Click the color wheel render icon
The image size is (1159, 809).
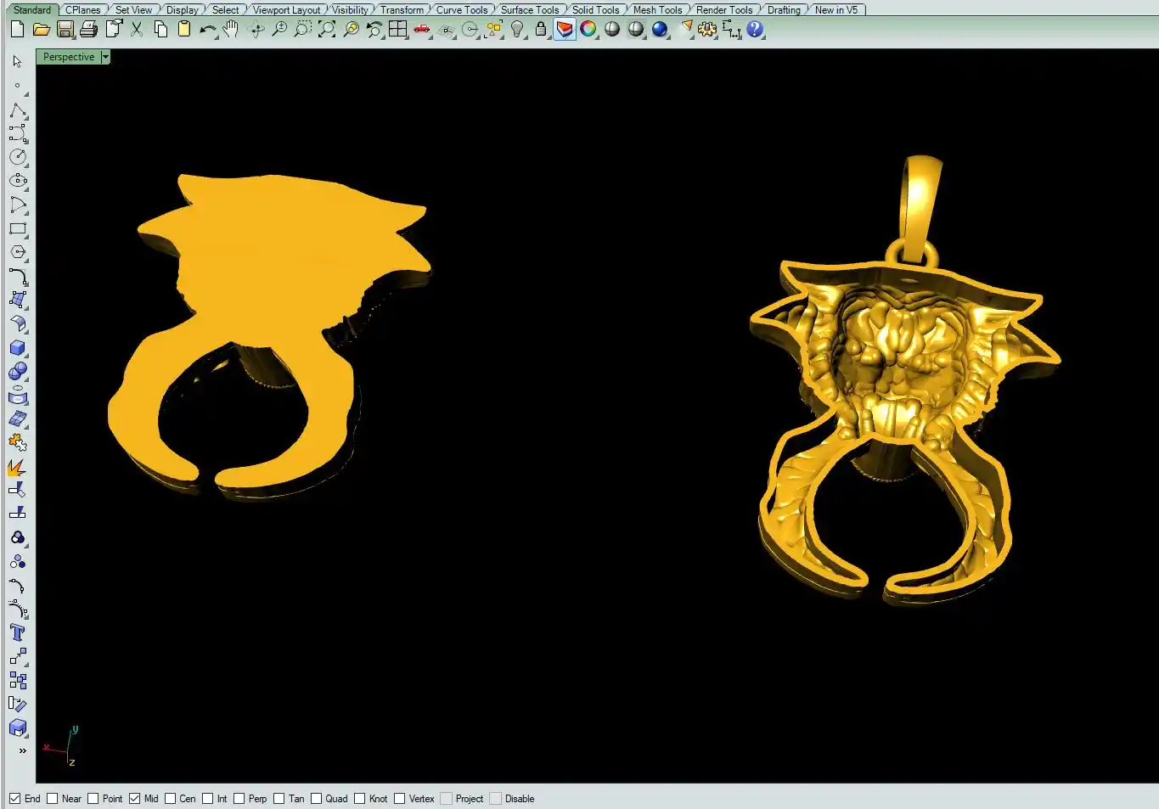pyautogui.click(x=588, y=30)
